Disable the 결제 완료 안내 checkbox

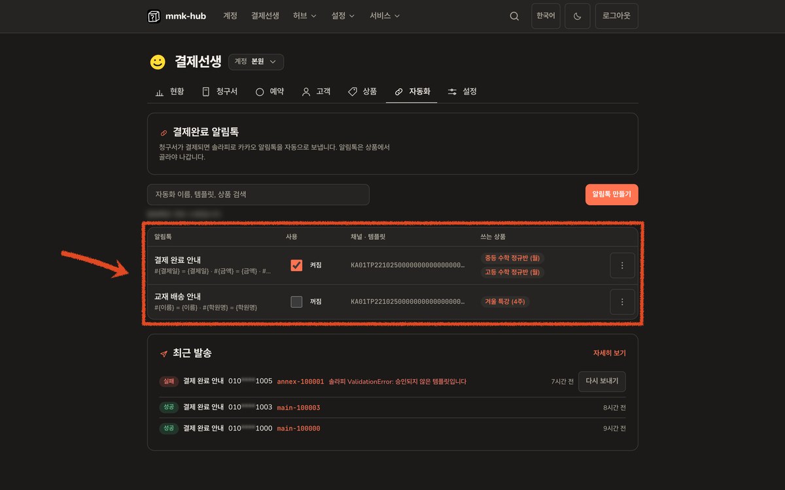296,265
